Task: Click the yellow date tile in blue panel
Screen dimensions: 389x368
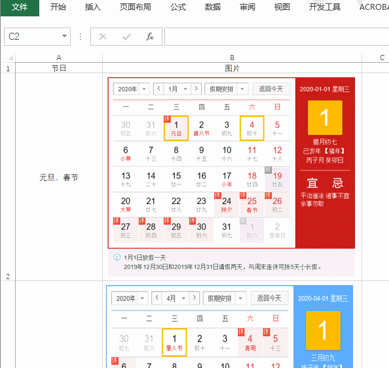Action: [x=324, y=331]
